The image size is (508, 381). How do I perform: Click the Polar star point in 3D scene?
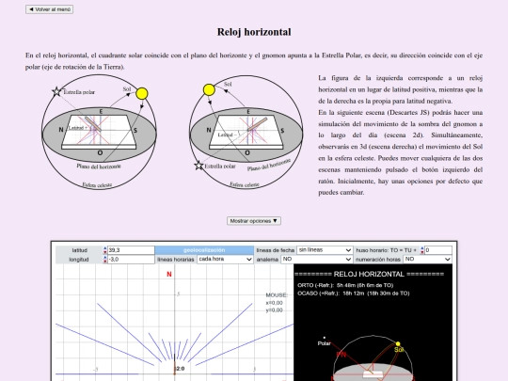click(x=325, y=338)
